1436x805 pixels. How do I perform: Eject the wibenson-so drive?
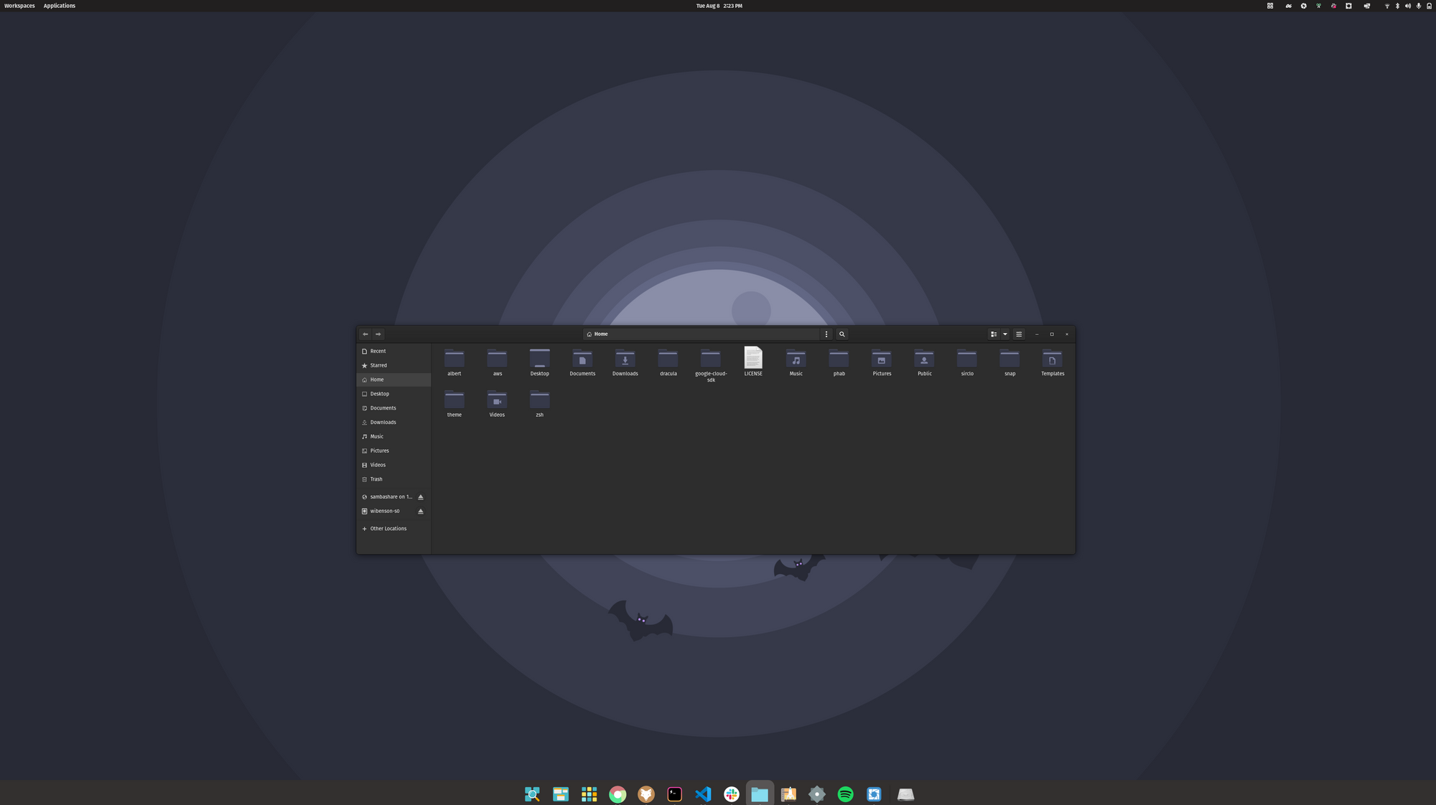coord(421,512)
